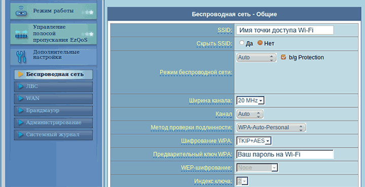This screenshot has width=365, height=187.
Task: Click the Скрыть SSID label link
Action: 214,43
